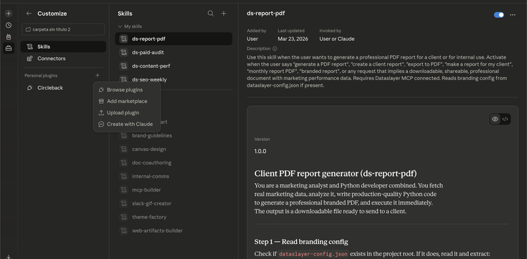
Task: Click the User or Claude invoked-by value
Action: point(337,39)
